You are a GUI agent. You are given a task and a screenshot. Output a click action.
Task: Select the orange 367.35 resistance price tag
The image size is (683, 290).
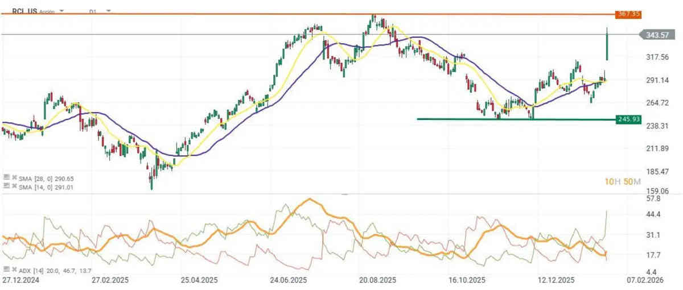(631, 14)
